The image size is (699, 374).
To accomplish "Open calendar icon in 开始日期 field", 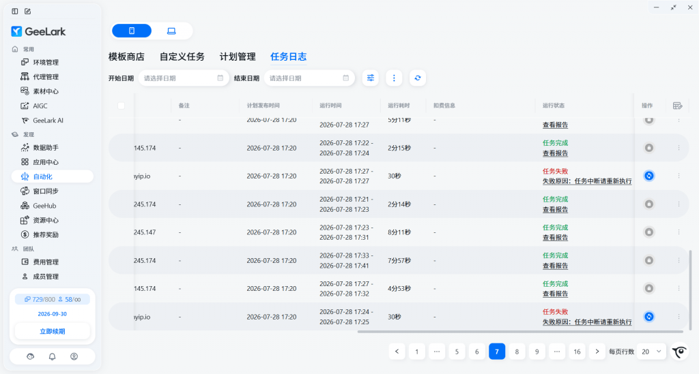I will pos(220,78).
